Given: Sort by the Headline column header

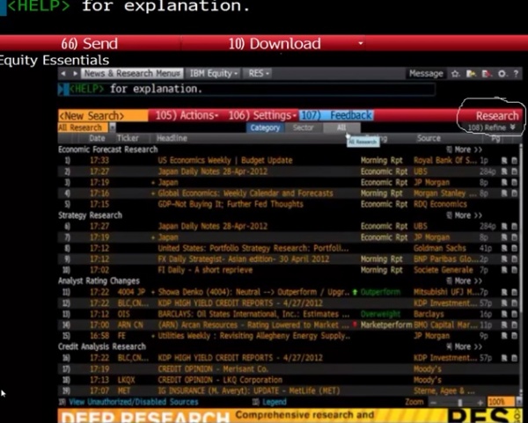Looking at the screenshot, I should [172, 138].
